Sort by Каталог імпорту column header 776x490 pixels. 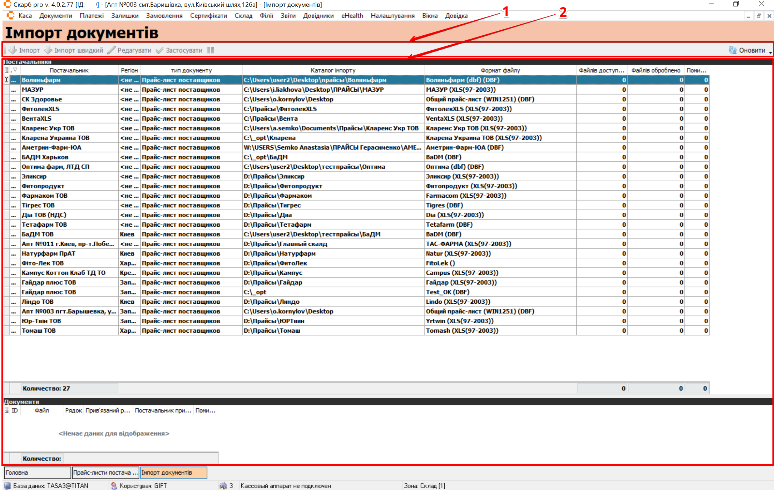click(333, 70)
